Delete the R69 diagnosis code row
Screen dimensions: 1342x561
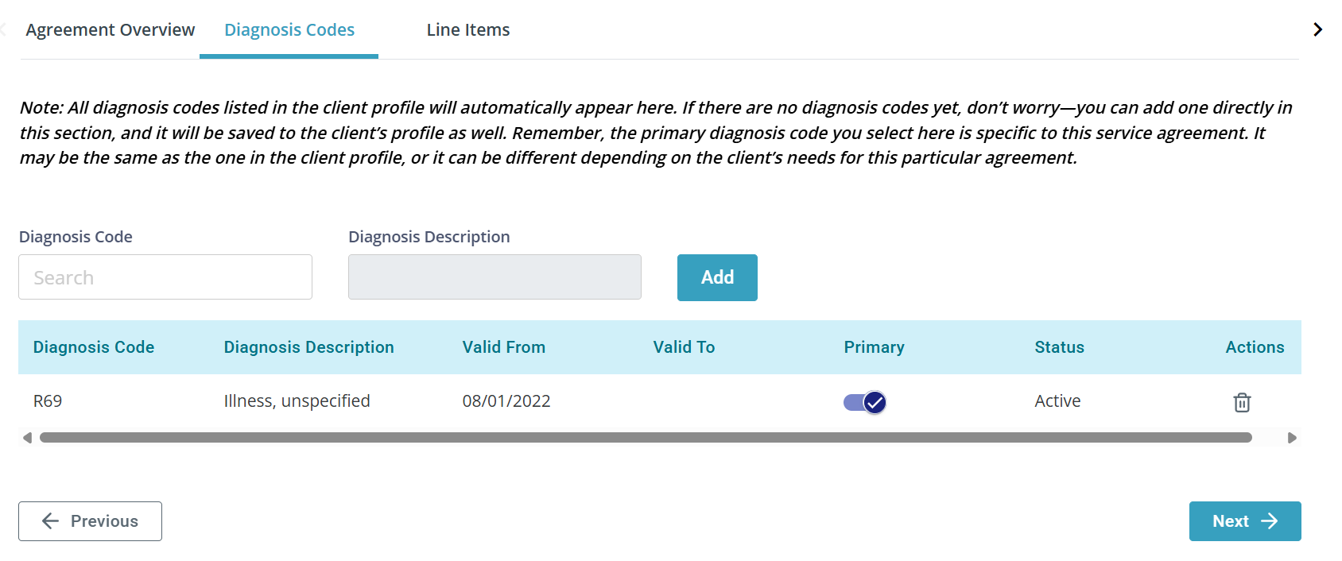1242,402
